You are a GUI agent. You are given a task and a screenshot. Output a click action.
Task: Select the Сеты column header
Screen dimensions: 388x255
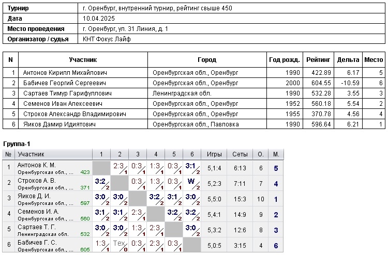240,154
